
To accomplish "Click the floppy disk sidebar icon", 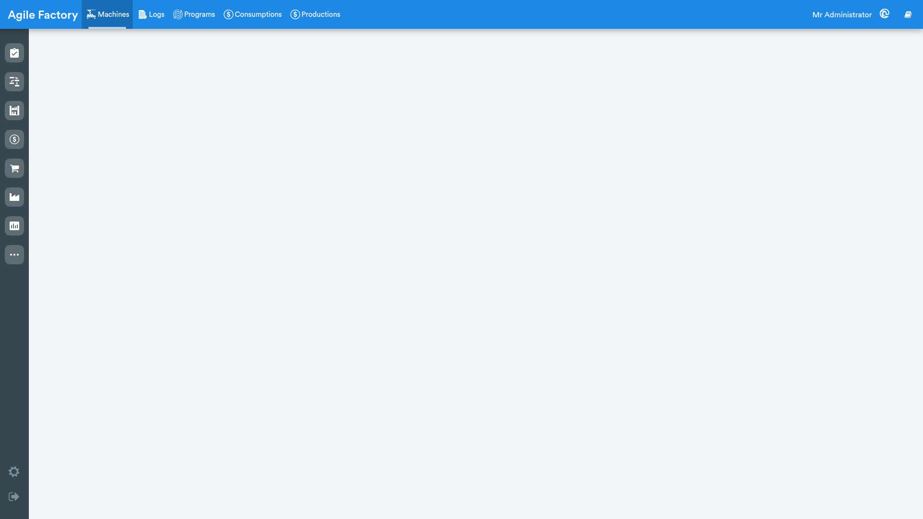I will tap(14, 111).
